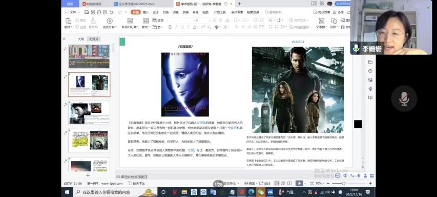Image resolution: width=437 pixels, height=197 pixels.
Task: Click the Undo arrow in quick toolbar
Action: 111,12
